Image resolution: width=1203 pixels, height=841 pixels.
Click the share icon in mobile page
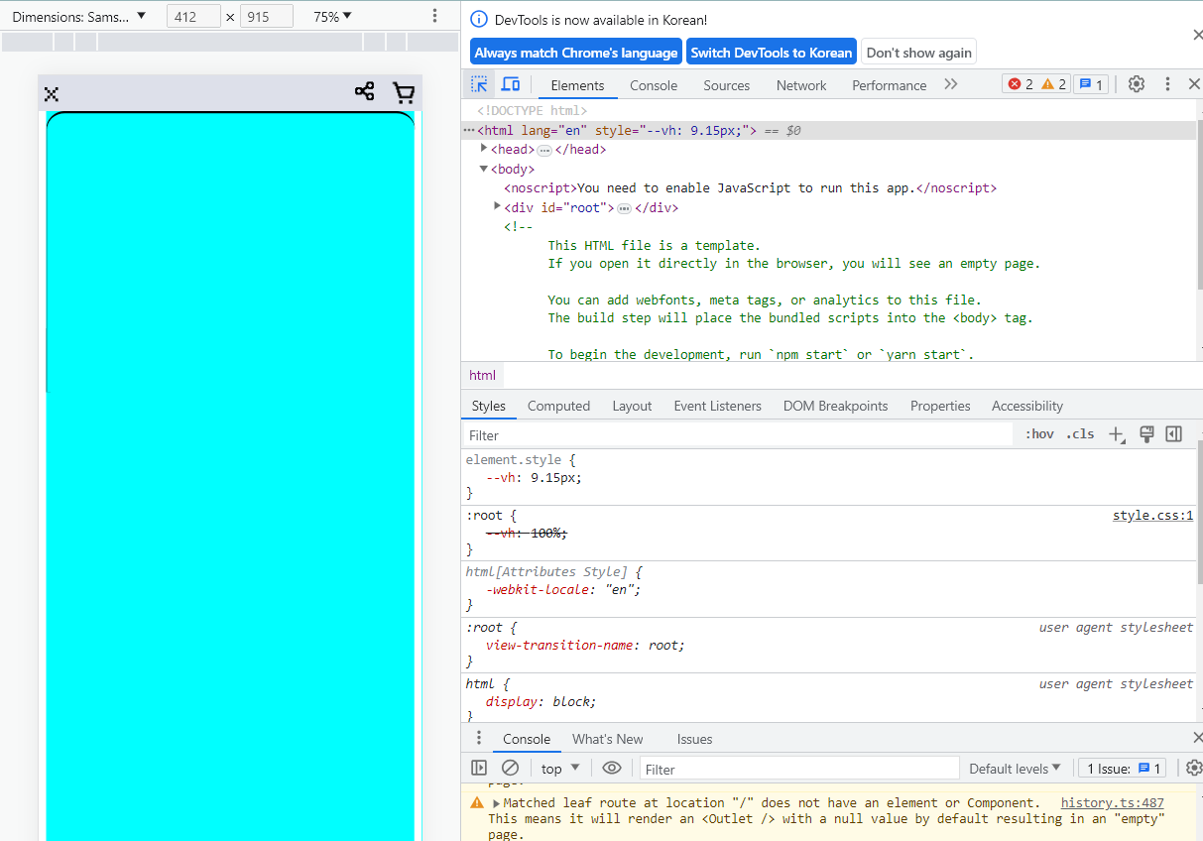pos(364,91)
